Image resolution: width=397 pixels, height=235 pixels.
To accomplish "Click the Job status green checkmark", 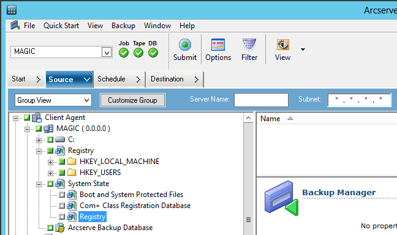I will [x=124, y=53].
